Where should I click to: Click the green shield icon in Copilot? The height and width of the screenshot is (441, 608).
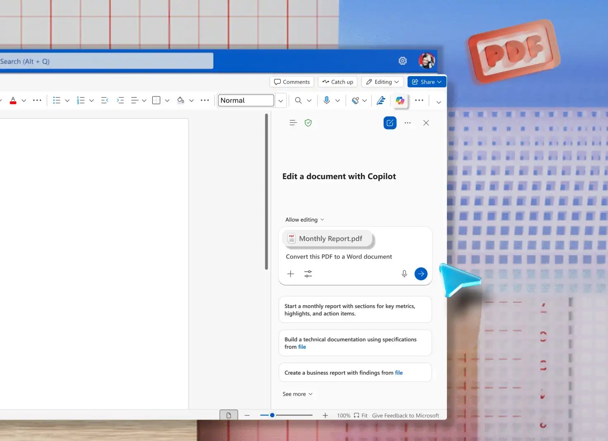(x=308, y=123)
